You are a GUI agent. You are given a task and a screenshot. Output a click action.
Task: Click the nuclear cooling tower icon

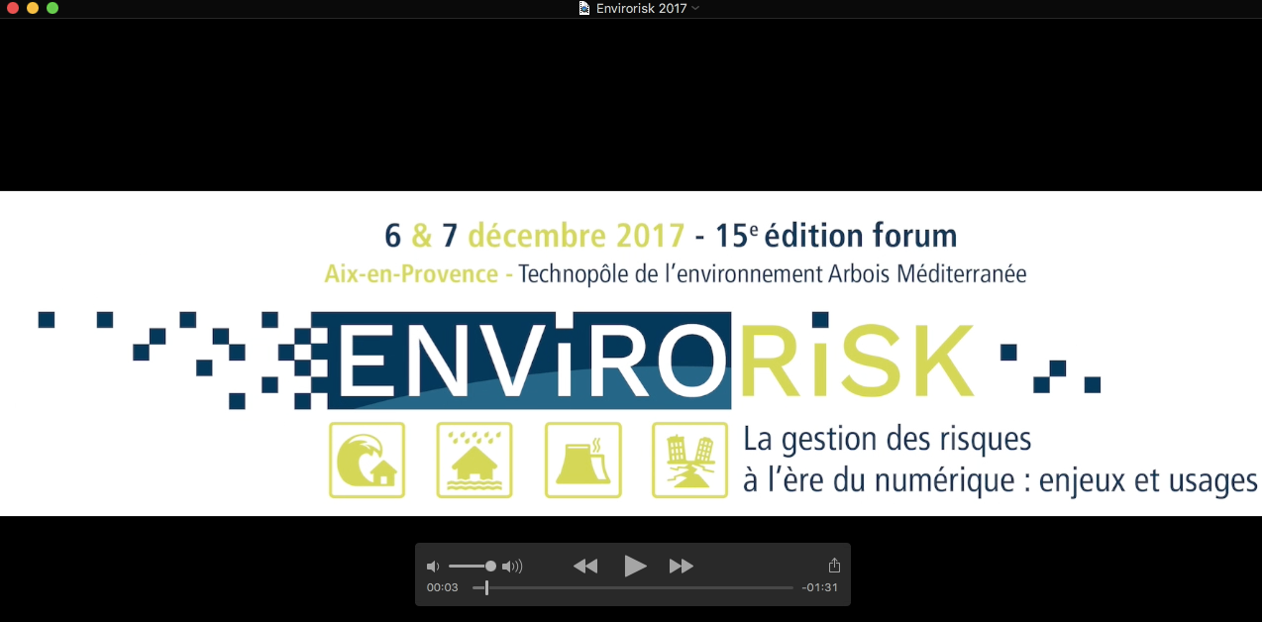click(583, 461)
